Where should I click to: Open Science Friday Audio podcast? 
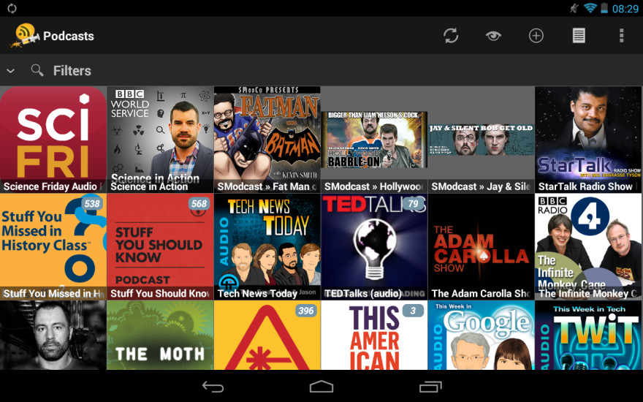pyautogui.click(x=53, y=140)
